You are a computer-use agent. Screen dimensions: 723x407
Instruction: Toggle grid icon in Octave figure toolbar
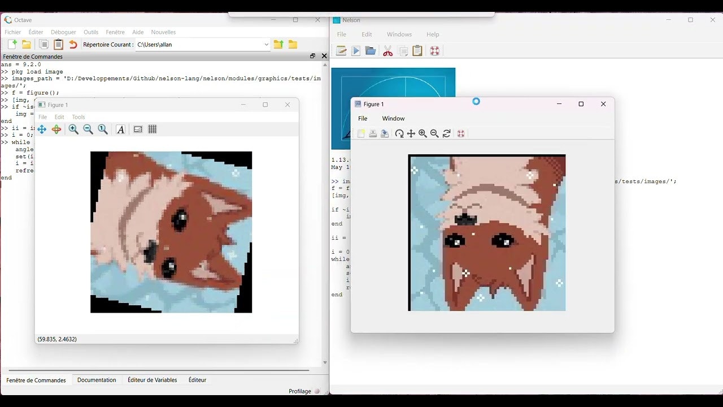click(153, 129)
